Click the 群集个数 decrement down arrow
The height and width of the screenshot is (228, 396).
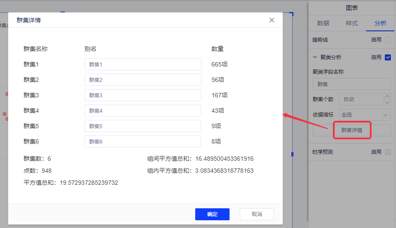387,102
